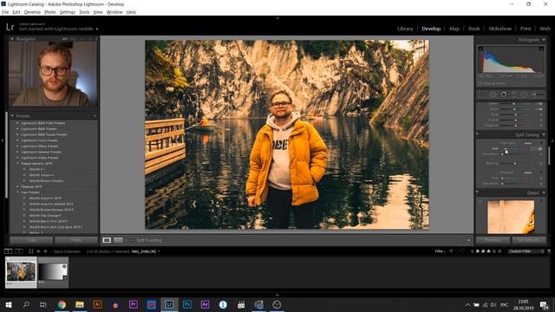Image resolution: width=555 pixels, height=312 pixels.
Task: Open Windows search from the taskbar
Action: [26, 304]
